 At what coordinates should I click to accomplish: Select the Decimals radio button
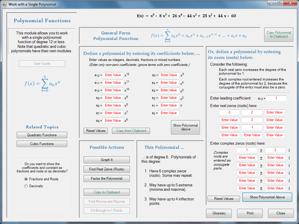[26, 186]
